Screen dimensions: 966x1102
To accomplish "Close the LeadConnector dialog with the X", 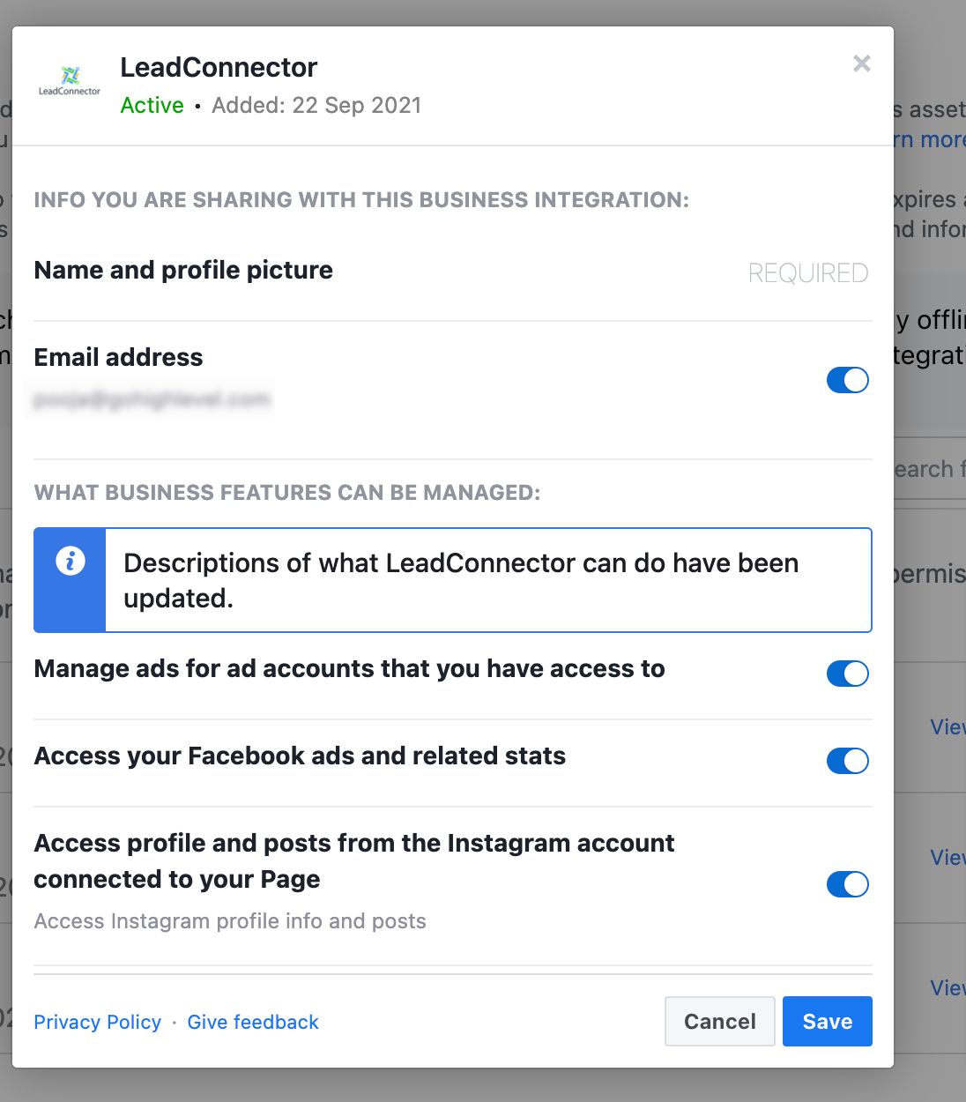I will 862,63.
